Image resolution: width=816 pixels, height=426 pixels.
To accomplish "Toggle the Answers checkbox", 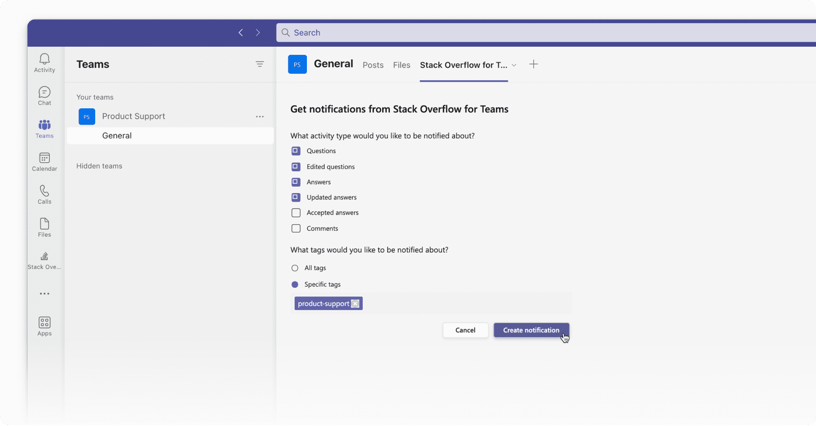I will [296, 182].
